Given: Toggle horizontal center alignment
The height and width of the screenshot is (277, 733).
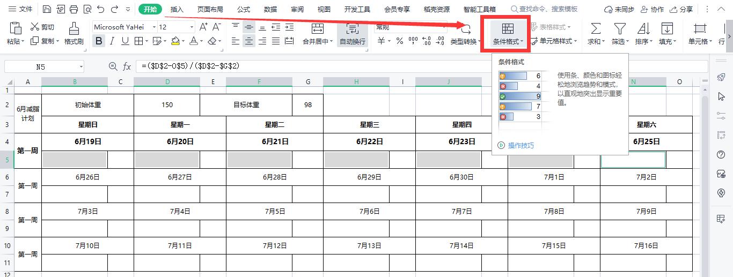Looking at the screenshot, I should (x=249, y=41).
